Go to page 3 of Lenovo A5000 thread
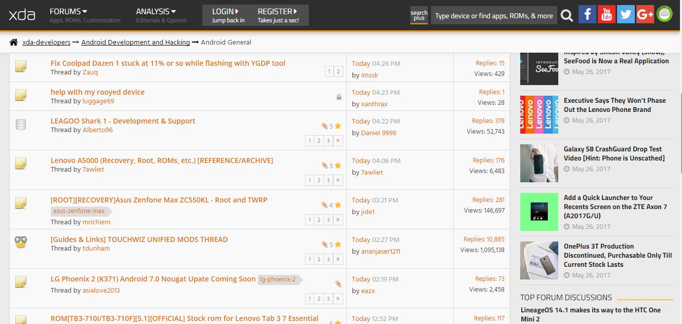This screenshot has height=324, width=682. (x=329, y=180)
